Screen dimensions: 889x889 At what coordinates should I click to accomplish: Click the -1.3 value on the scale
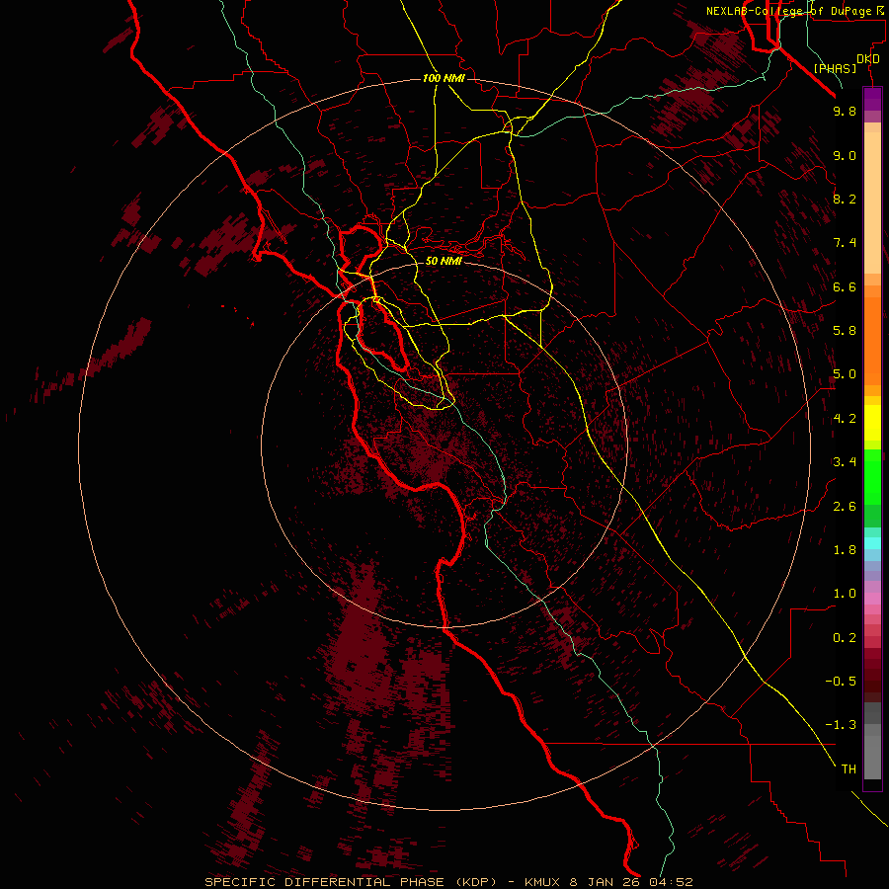point(841,725)
